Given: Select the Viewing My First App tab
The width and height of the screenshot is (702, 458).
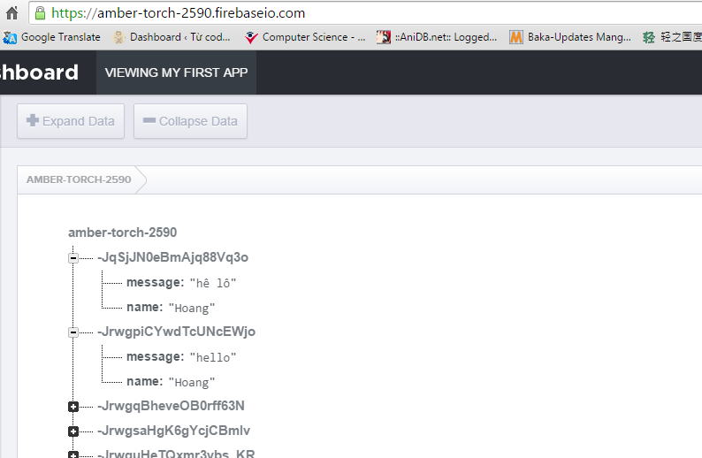Looking at the screenshot, I should [176, 73].
